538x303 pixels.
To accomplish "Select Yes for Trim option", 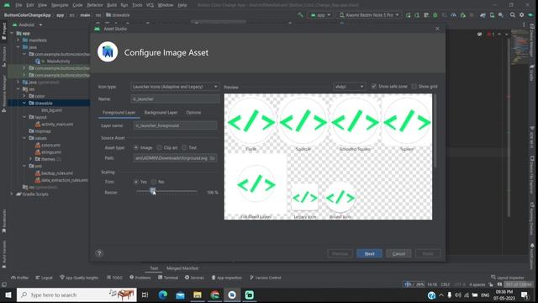I will coord(136,182).
